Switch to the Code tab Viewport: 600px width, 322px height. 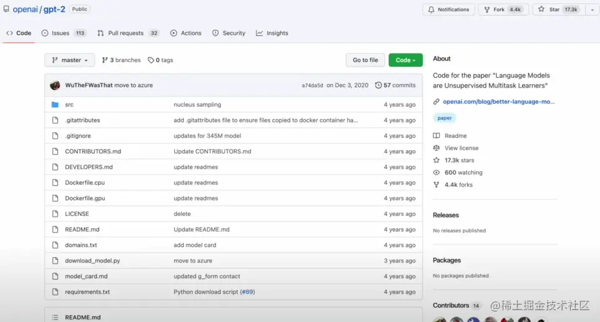19,34
